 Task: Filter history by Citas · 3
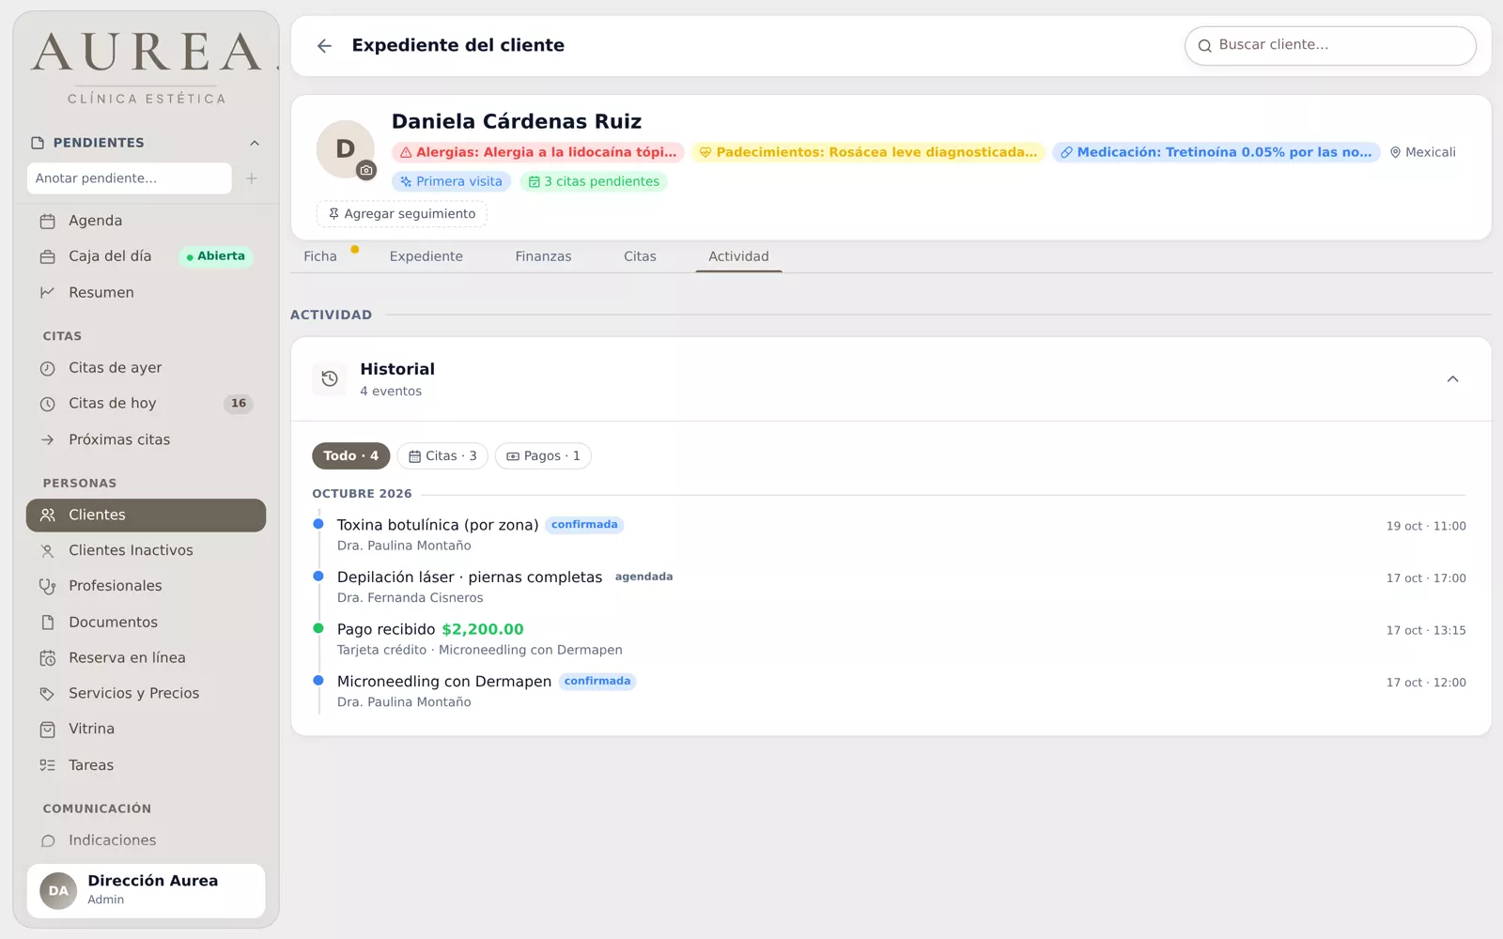click(x=442, y=456)
